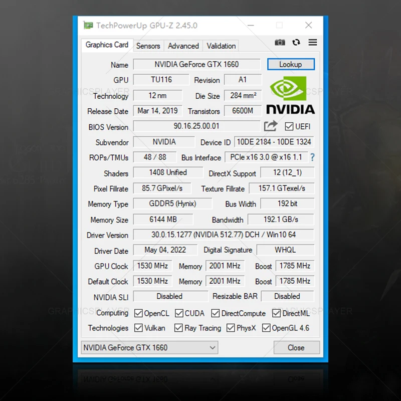Click the Default Clock row Boost 1785 MHz

coord(295,281)
